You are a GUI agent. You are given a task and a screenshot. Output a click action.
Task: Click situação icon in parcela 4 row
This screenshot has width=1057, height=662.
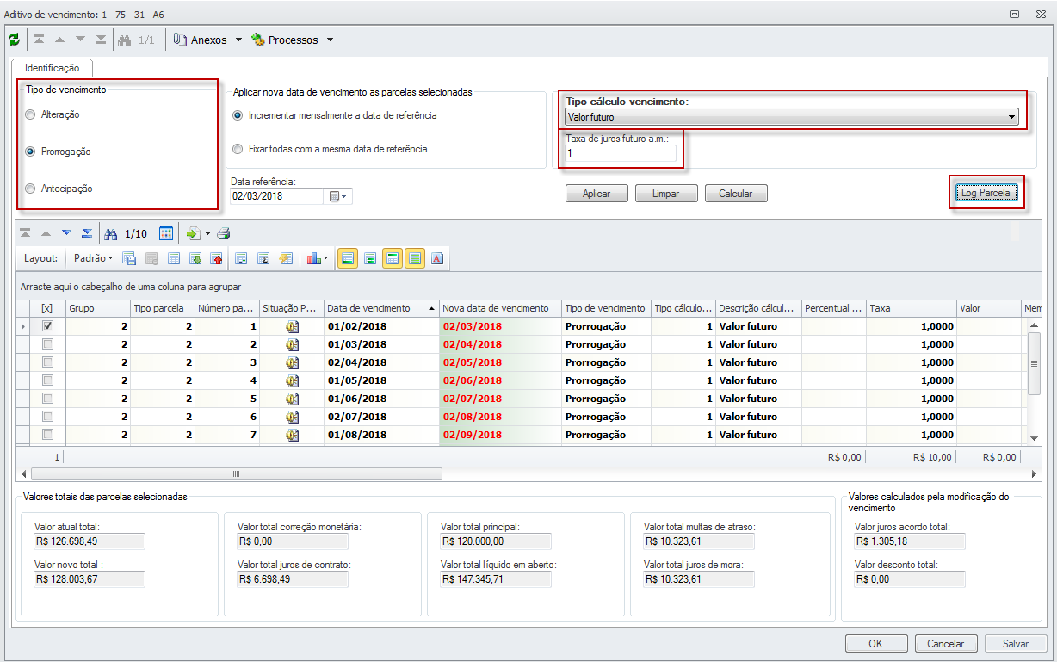292,380
